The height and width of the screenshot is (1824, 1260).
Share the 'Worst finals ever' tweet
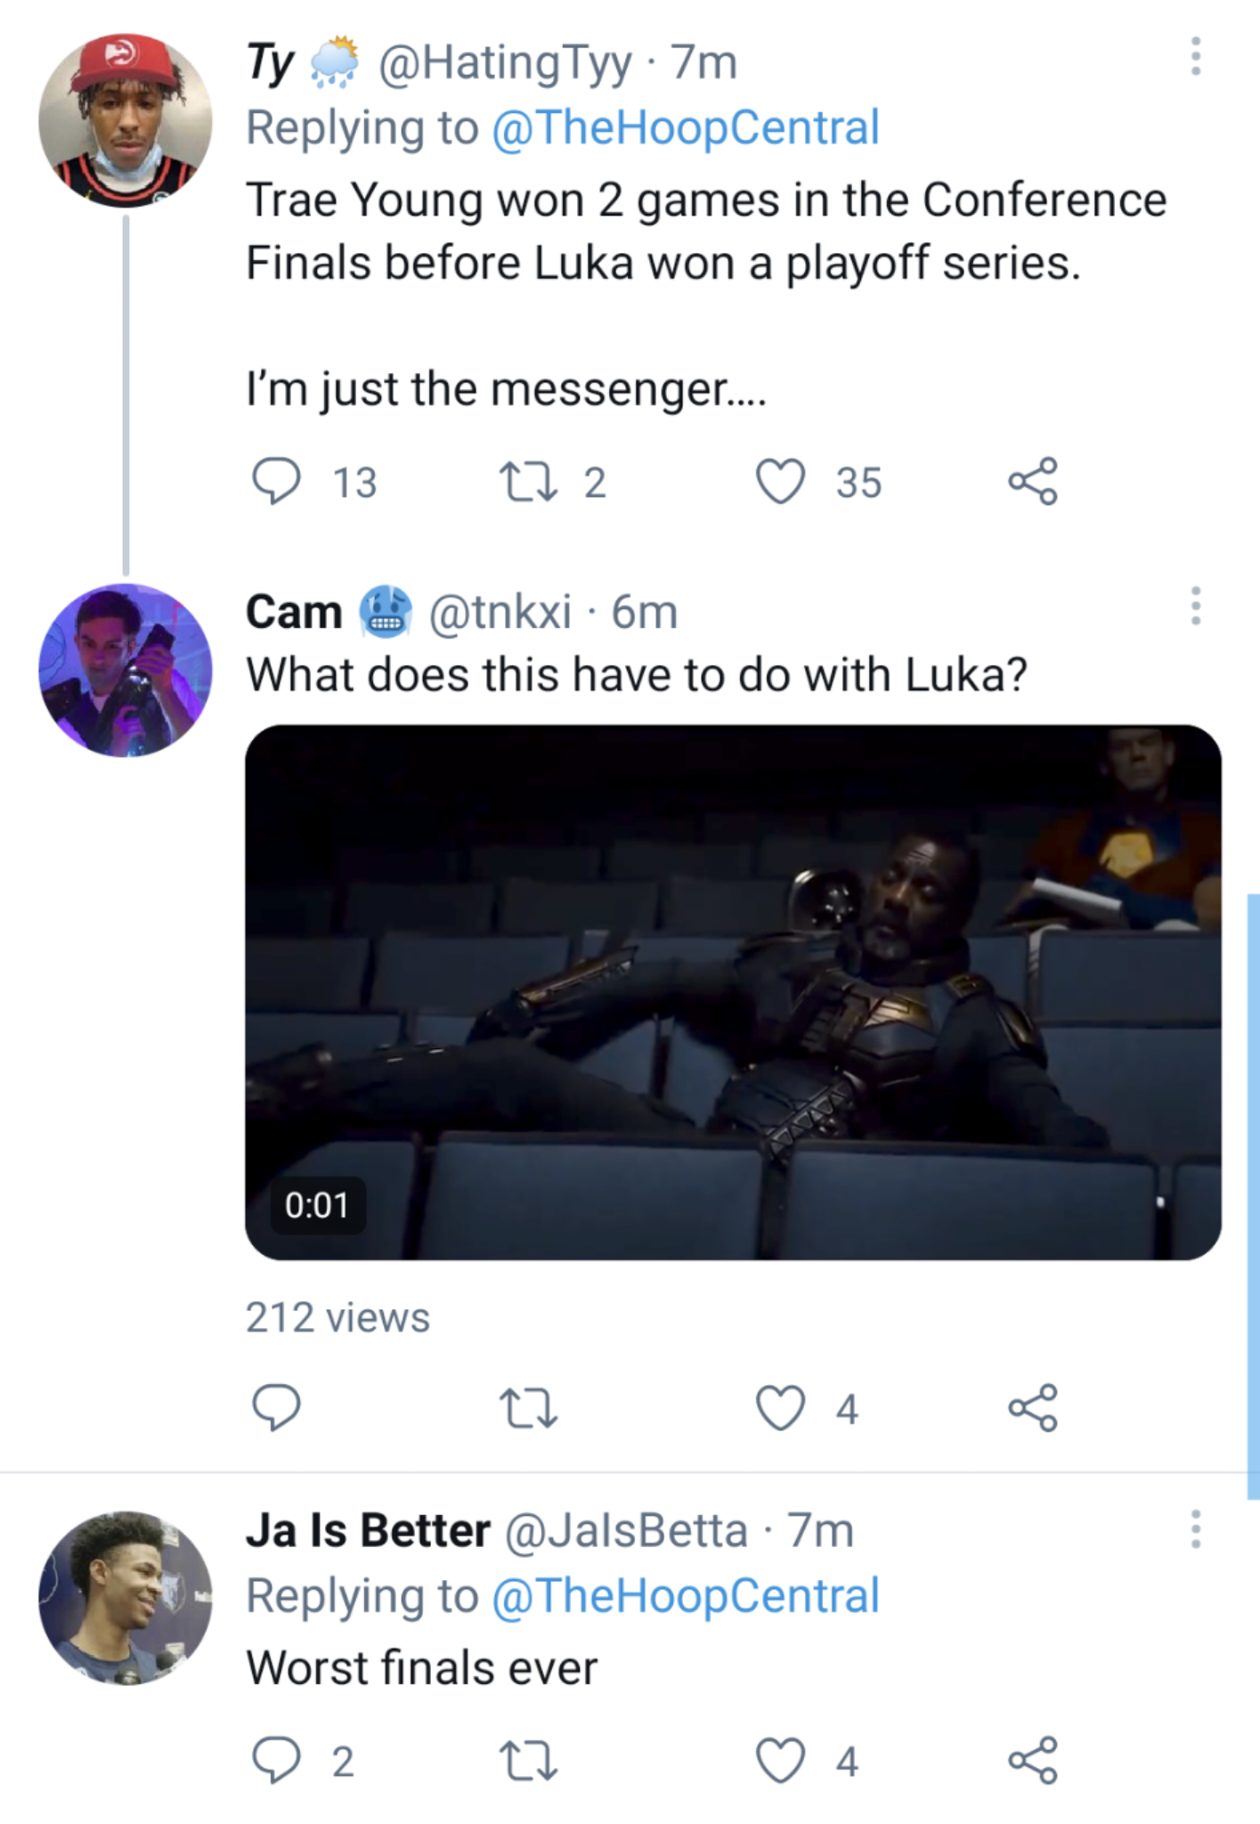1033,1761
